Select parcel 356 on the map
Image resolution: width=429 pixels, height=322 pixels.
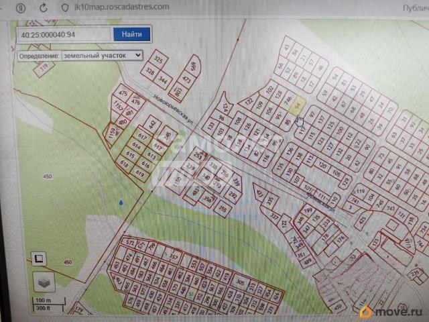(x=208, y=199)
